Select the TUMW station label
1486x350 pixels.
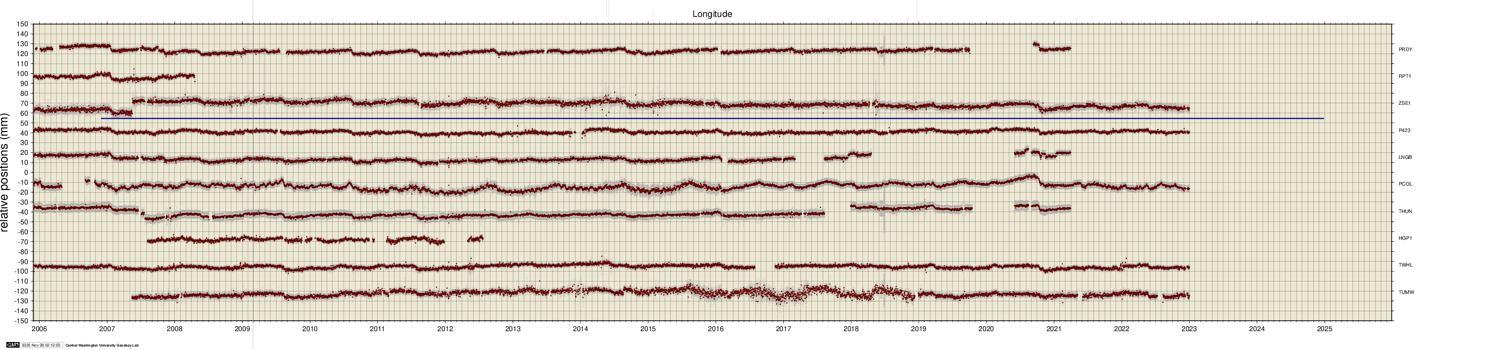[1406, 292]
